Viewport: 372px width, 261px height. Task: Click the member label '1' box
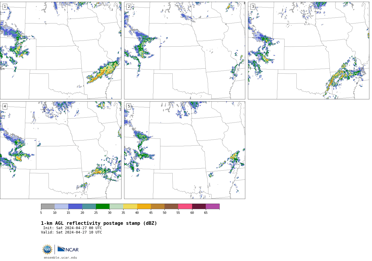coord(5,7)
